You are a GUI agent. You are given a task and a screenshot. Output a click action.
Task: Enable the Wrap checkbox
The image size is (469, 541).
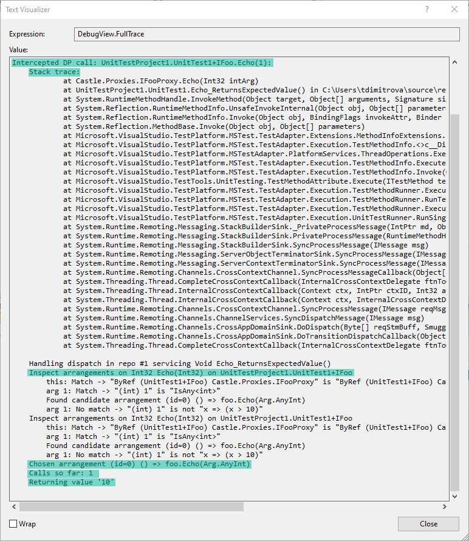pyautogui.click(x=13, y=524)
